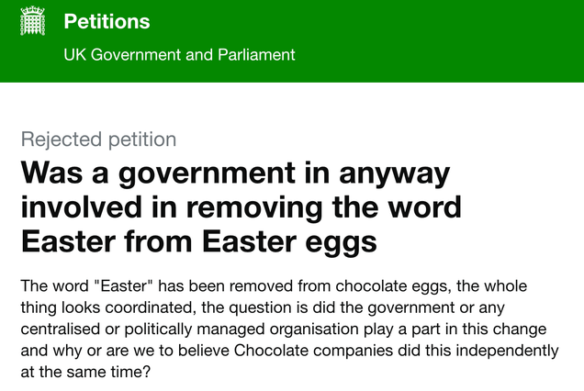Click 'Easter from Easter eggs' title line
Viewport: 584px width, 391px height.
point(199,241)
